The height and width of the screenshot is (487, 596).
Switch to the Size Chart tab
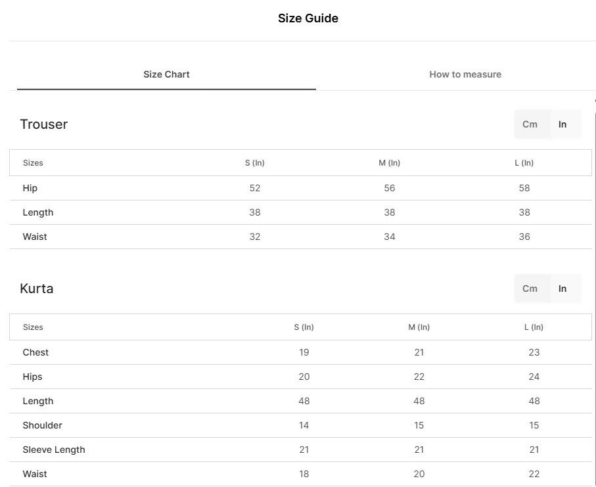point(166,74)
